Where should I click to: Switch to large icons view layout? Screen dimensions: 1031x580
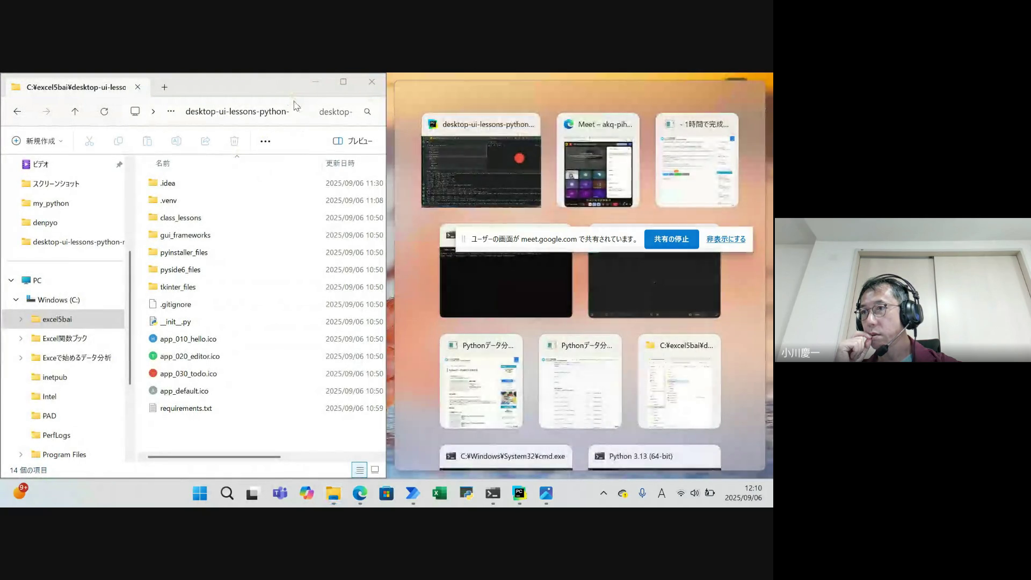375,470
